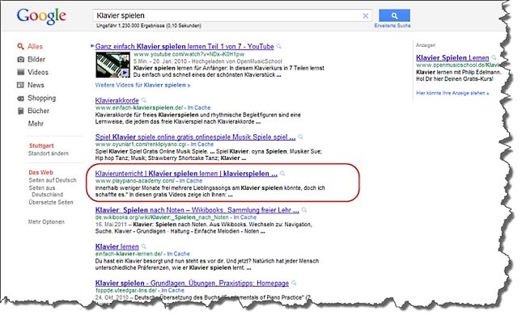Image resolution: width=526 pixels, height=324 pixels.
Task: Click preview magnifier next to 'Spiel Klavier' result
Action: [300, 137]
